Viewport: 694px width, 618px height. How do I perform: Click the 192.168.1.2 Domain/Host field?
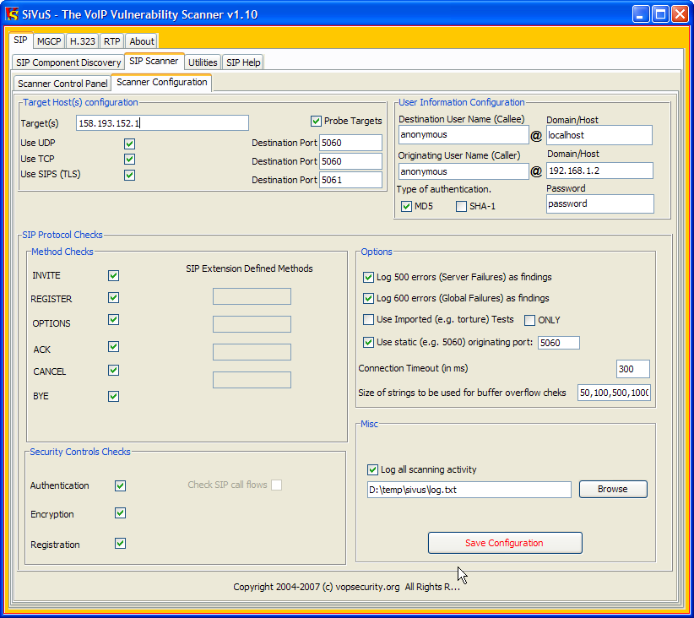pos(599,171)
